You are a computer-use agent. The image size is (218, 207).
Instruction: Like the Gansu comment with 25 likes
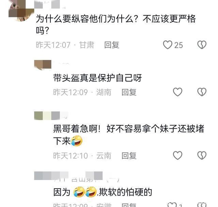[x=168, y=45]
